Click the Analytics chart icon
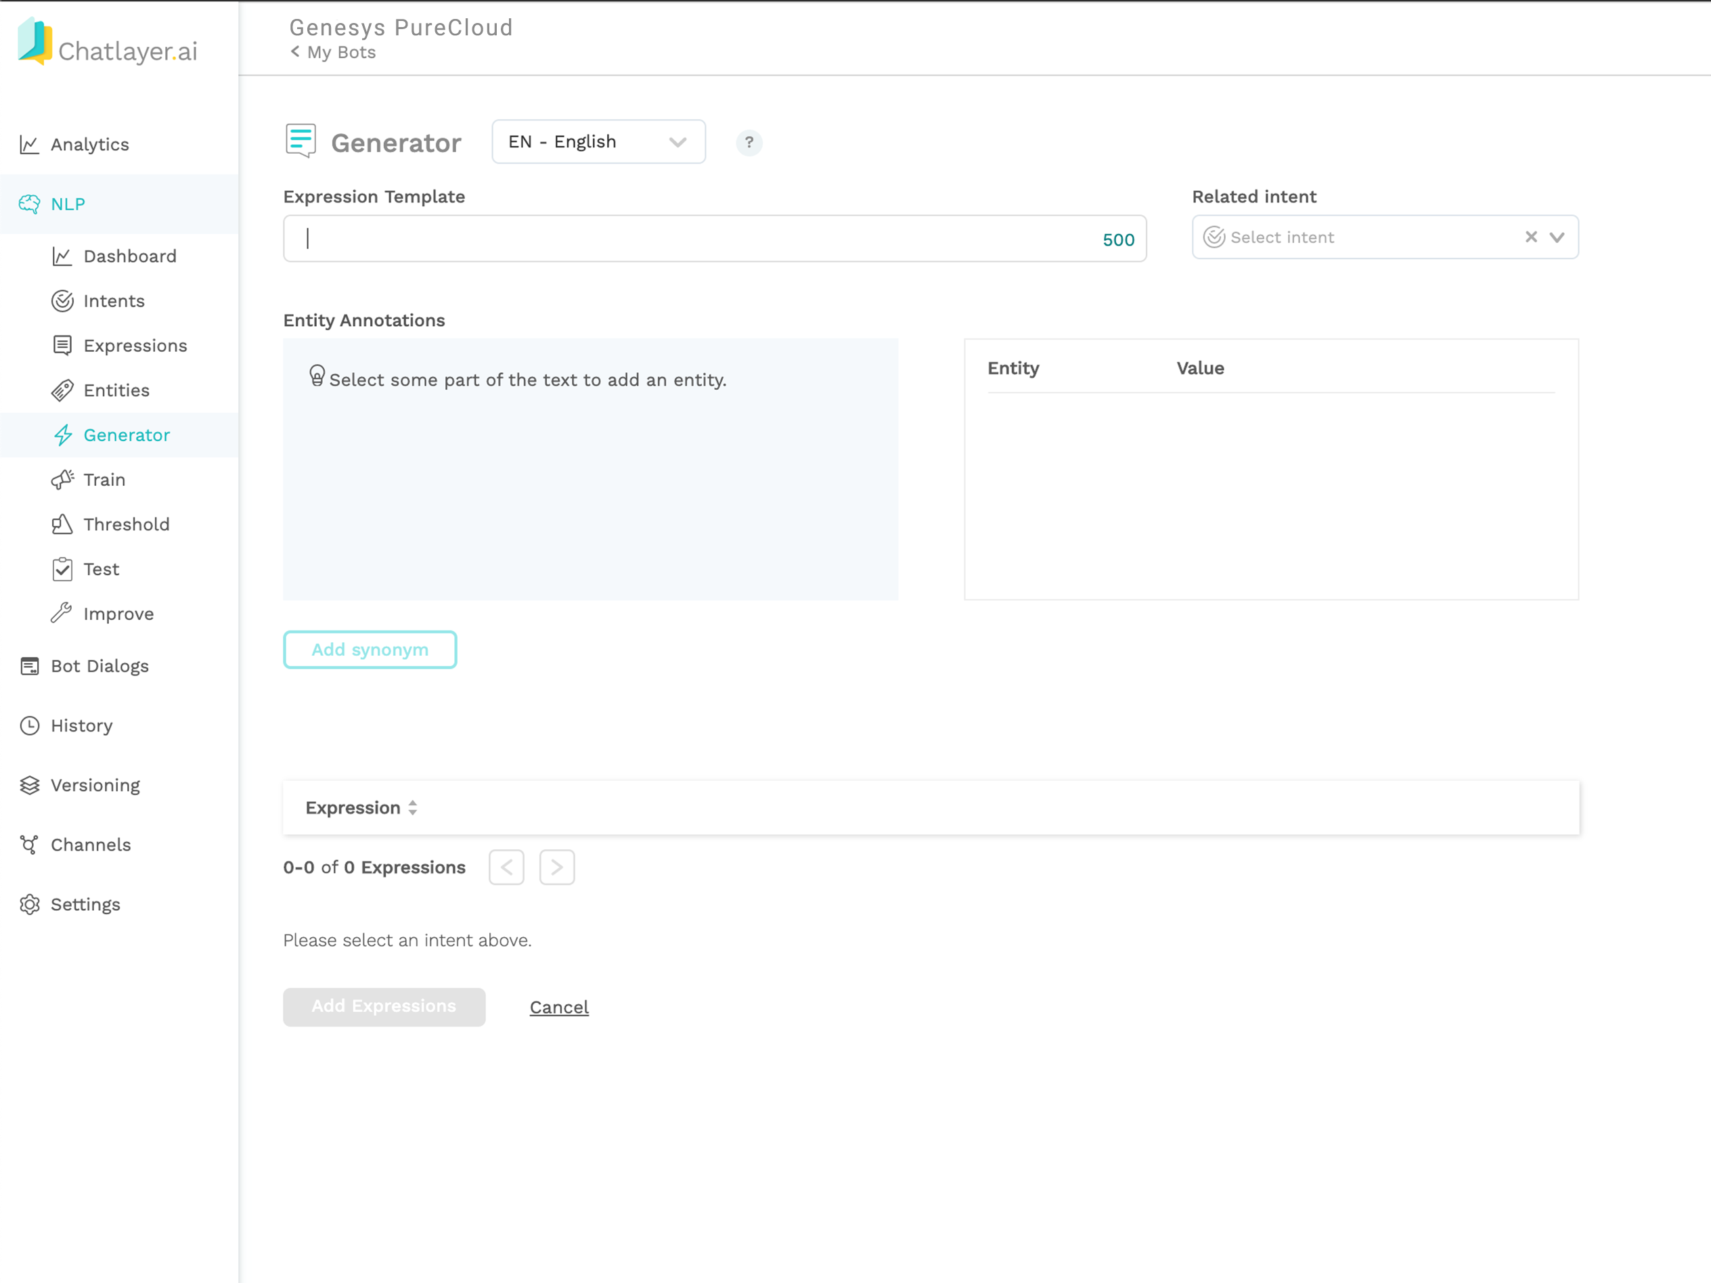Image resolution: width=1711 pixels, height=1283 pixels. pos(29,145)
